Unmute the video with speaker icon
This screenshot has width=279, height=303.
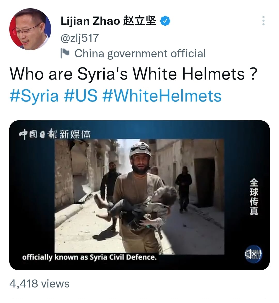point(250,254)
